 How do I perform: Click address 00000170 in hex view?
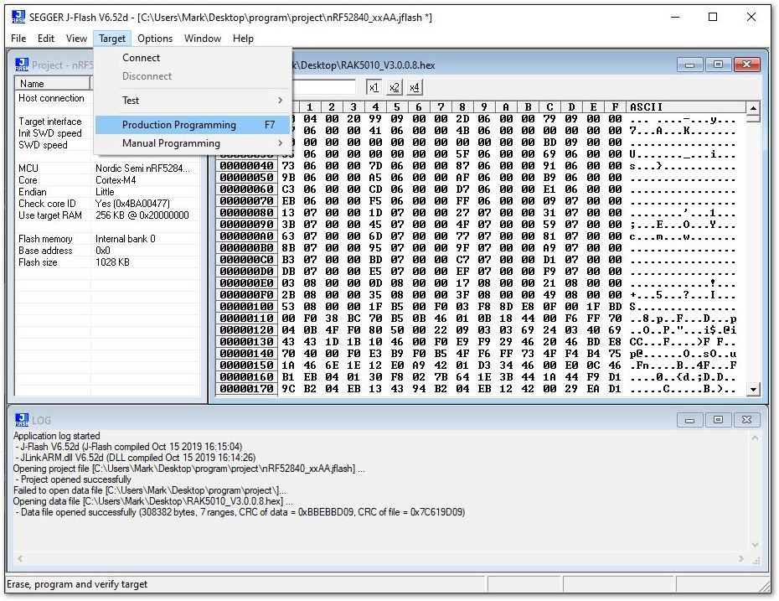pos(247,389)
